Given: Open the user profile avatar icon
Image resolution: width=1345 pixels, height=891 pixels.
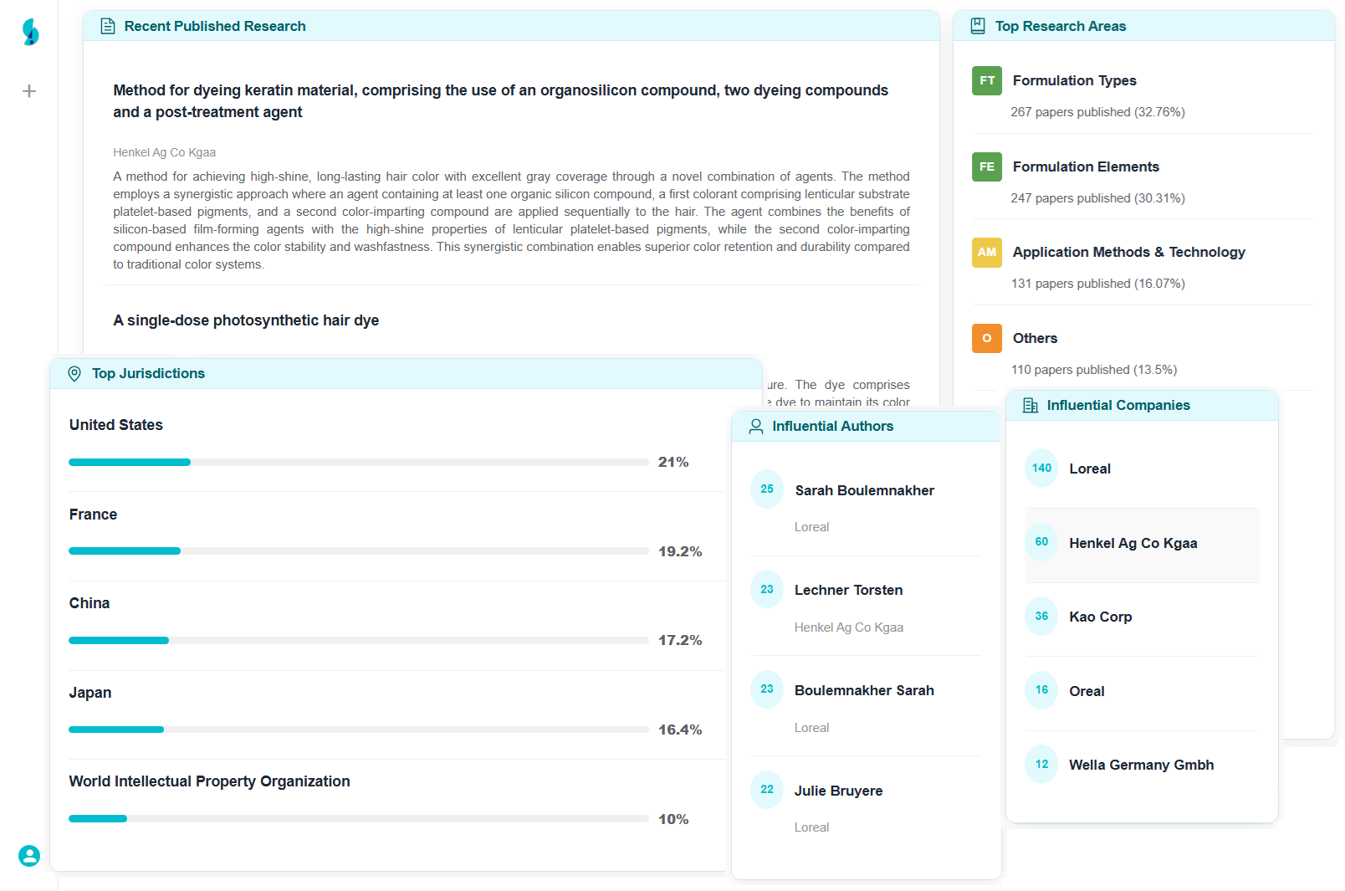Looking at the screenshot, I should point(29,855).
